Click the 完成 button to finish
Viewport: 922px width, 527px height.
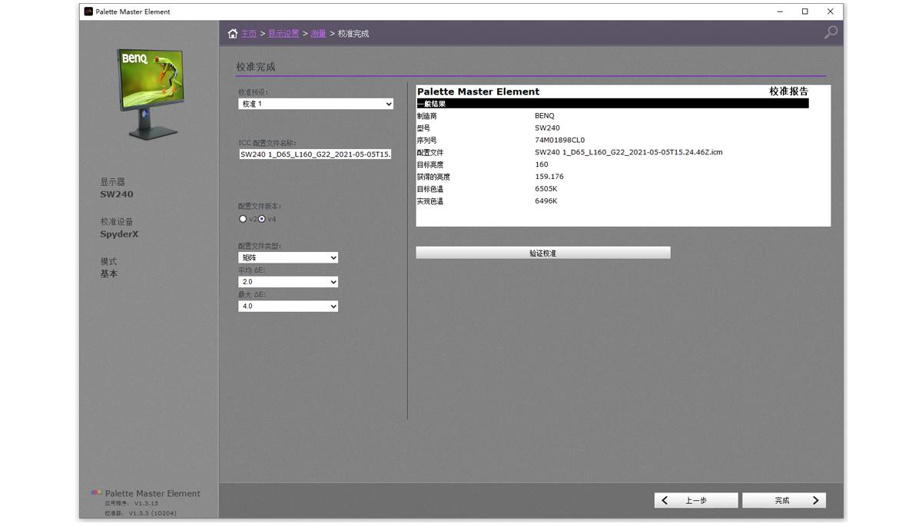pyautogui.click(x=784, y=501)
